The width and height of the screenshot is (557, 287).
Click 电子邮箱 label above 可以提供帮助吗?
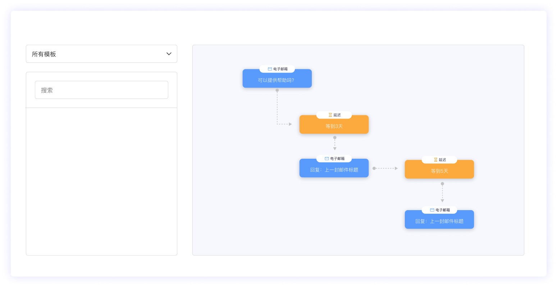[280, 69]
